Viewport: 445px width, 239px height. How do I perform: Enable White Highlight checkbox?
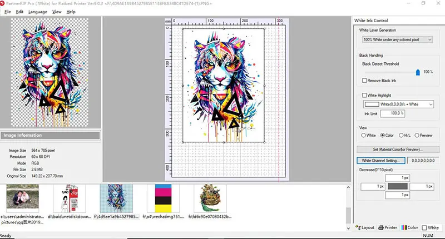pos(364,95)
